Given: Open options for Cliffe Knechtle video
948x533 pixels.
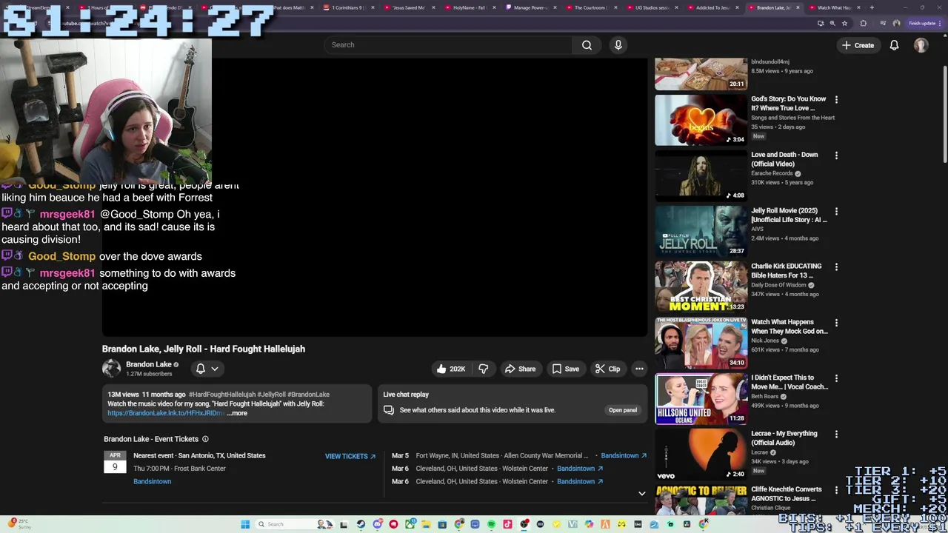Looking at the screenshot, I should [x=836, y=490].
